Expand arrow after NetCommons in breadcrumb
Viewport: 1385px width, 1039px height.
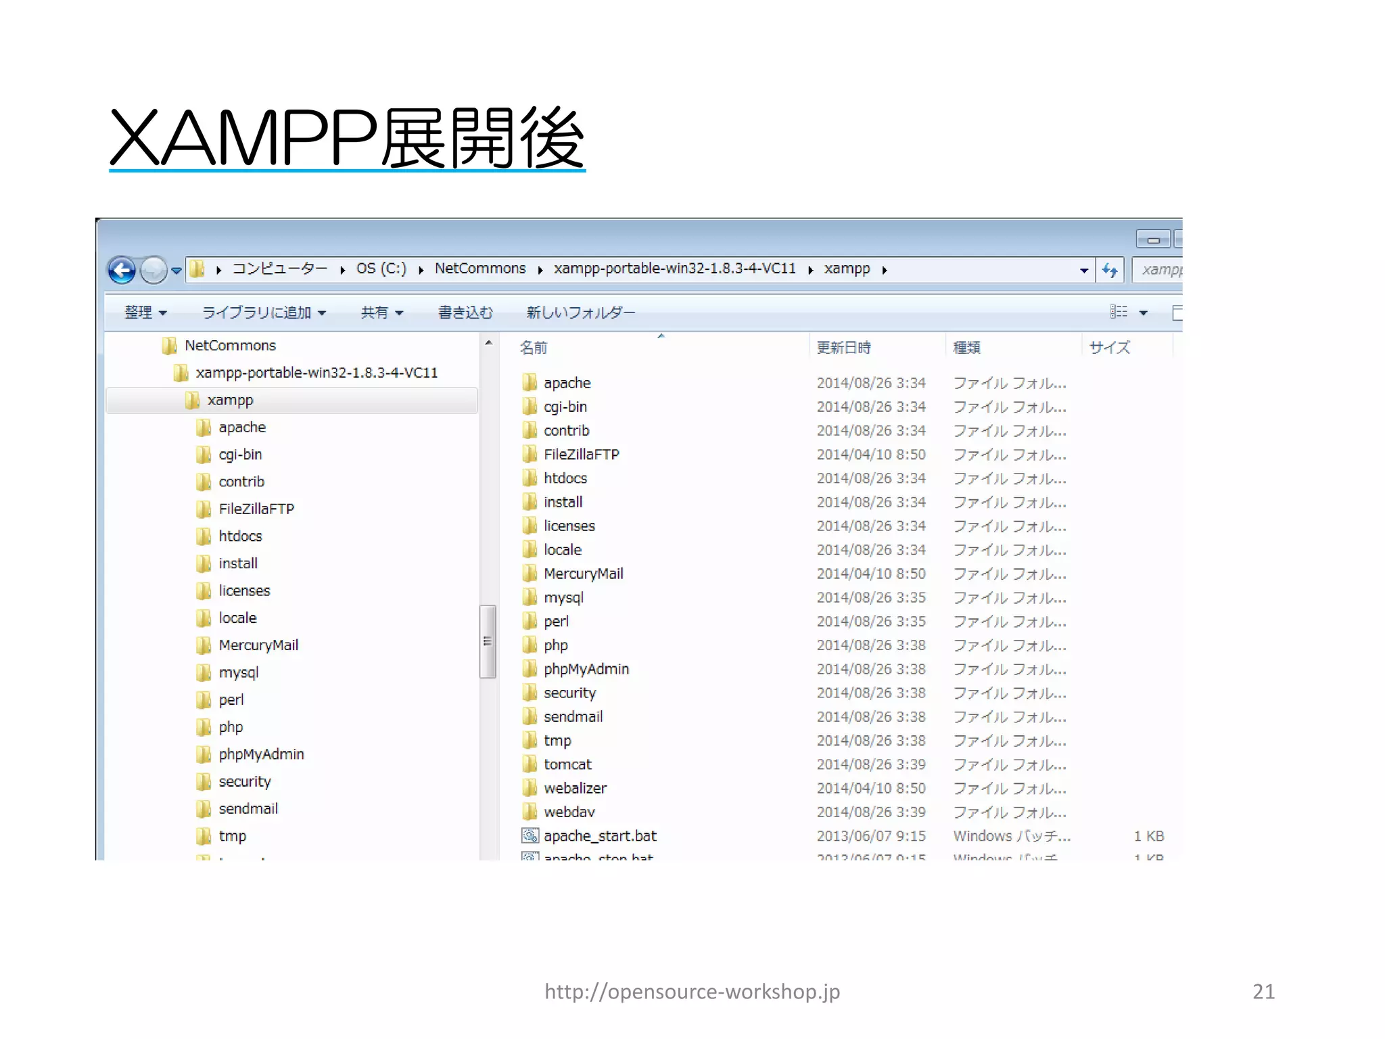click(540, 270)
